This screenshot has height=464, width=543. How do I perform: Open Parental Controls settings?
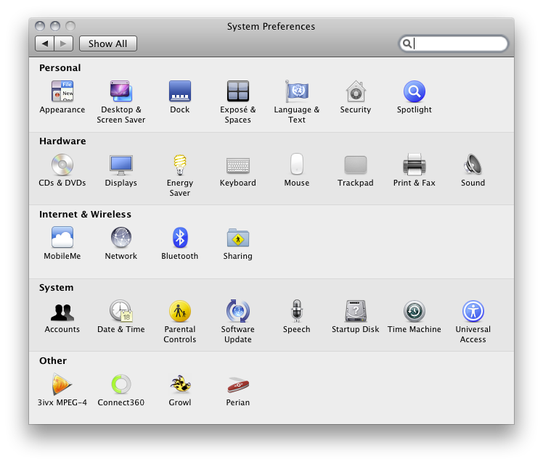click(179, 312)
